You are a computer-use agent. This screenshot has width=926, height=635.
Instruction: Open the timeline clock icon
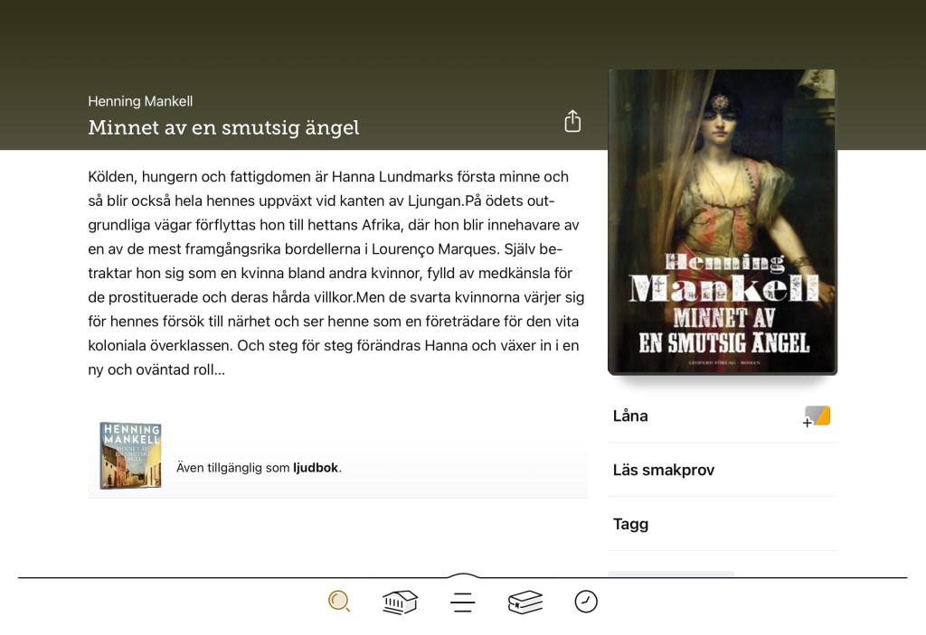click(586, 602)
